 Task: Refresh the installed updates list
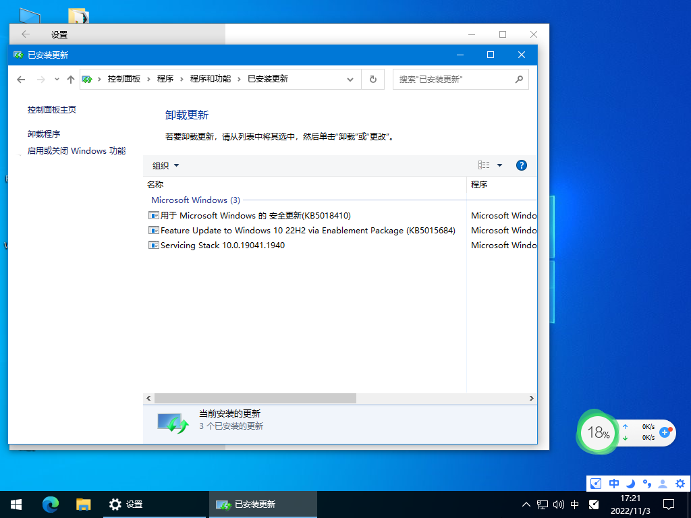point(372,79)
